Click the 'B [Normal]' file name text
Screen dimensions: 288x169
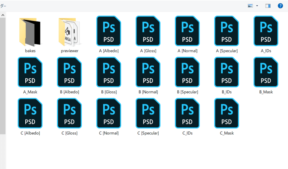point(148,92)
